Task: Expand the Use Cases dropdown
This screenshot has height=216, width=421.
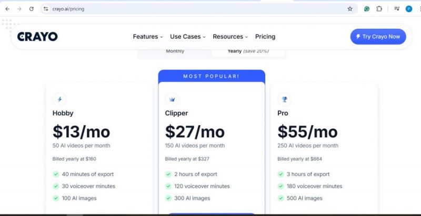Action: pyautogui.click(x=187, y=37)
